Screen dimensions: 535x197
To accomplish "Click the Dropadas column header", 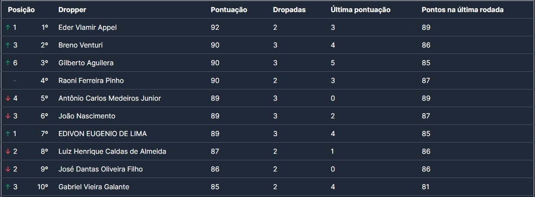I will click(289, 10).
